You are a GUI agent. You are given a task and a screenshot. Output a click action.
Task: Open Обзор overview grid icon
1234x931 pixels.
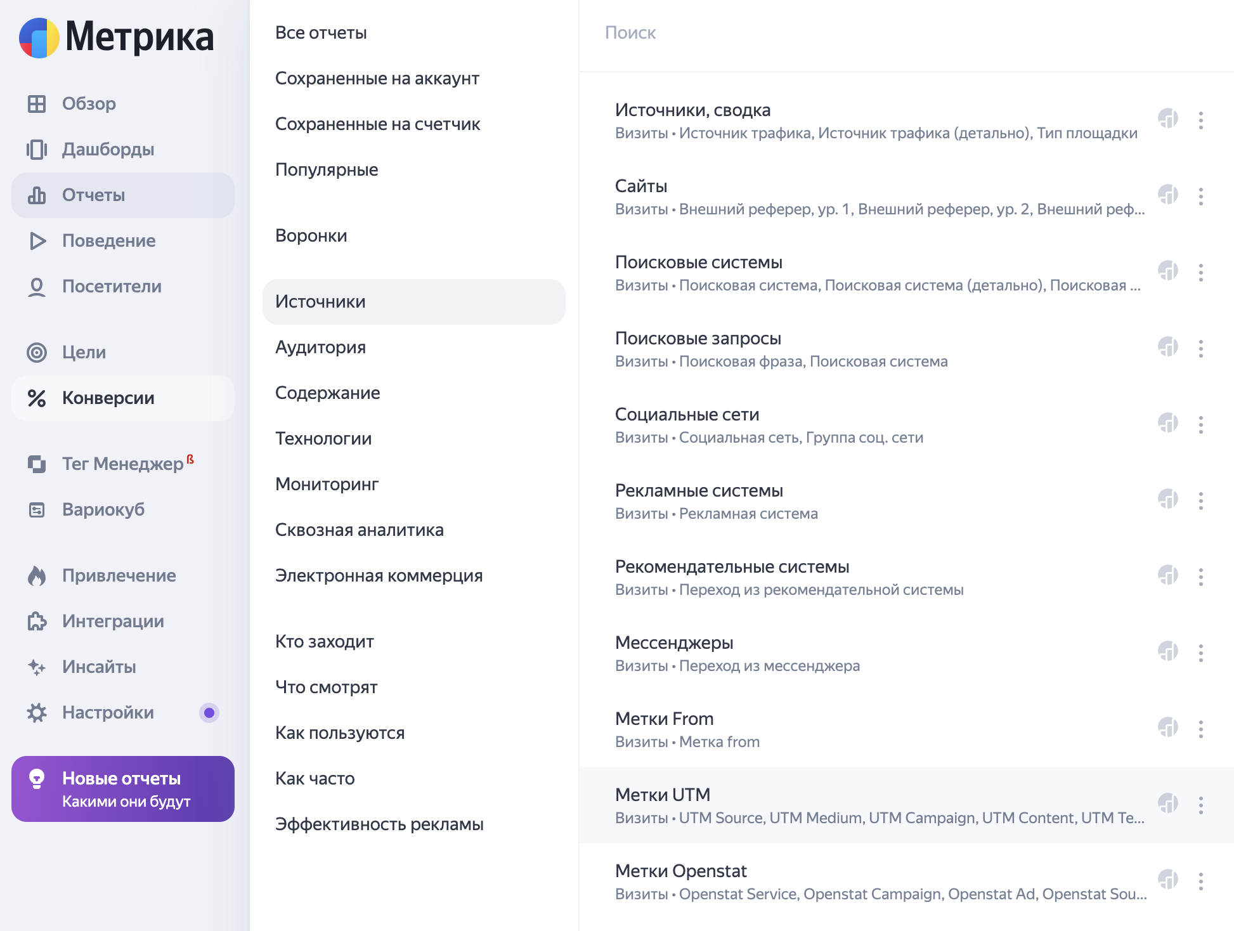(37, 104)
